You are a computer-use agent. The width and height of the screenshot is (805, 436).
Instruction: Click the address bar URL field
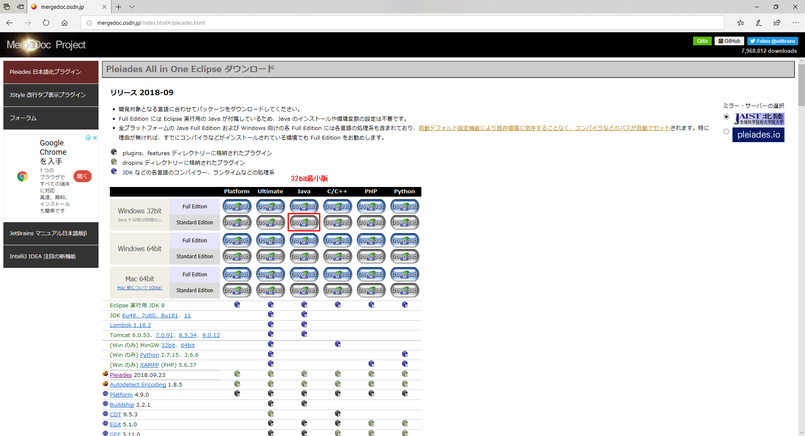(402, 23)
